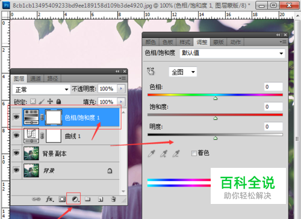This screenshot has width=301, height=219.
Task: Open the 不透明度 opacity slider arrow
Action: point(121,88)
